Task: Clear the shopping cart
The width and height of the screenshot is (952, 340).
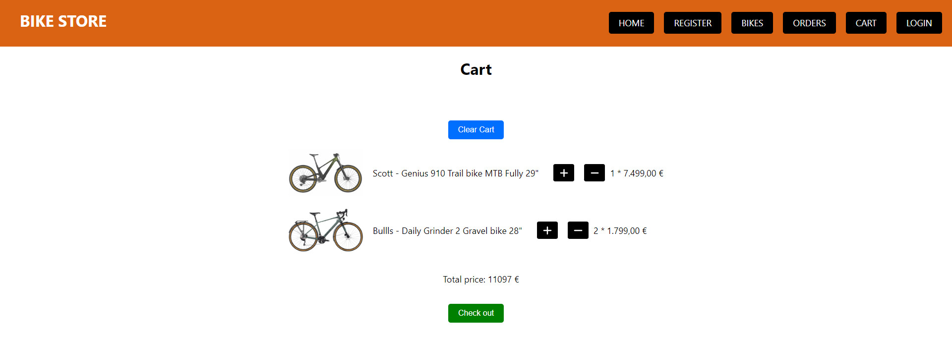Action: tap(476, 129)
